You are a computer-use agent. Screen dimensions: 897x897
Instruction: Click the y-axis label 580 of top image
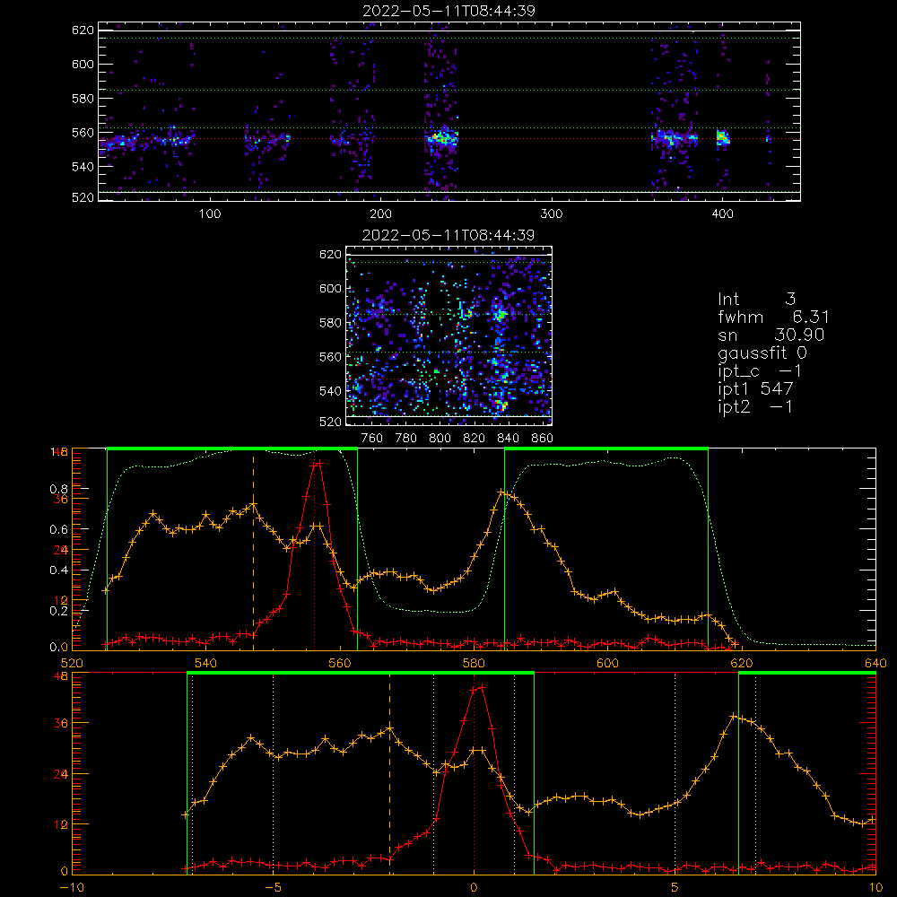[x=83, y=99]
